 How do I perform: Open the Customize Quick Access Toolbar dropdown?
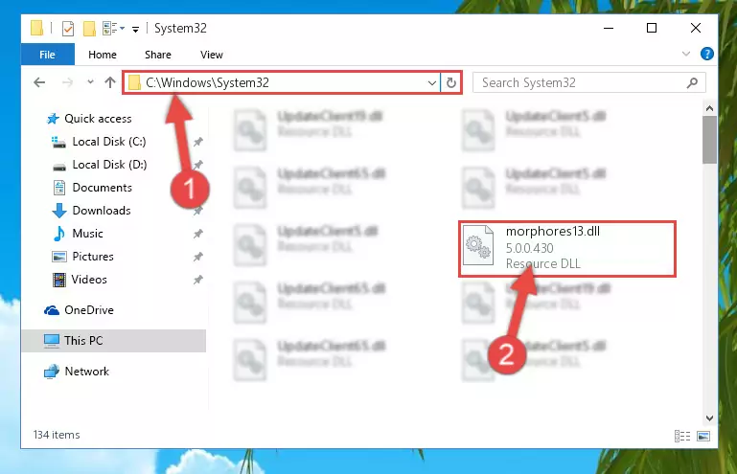[x=135, y=29]
